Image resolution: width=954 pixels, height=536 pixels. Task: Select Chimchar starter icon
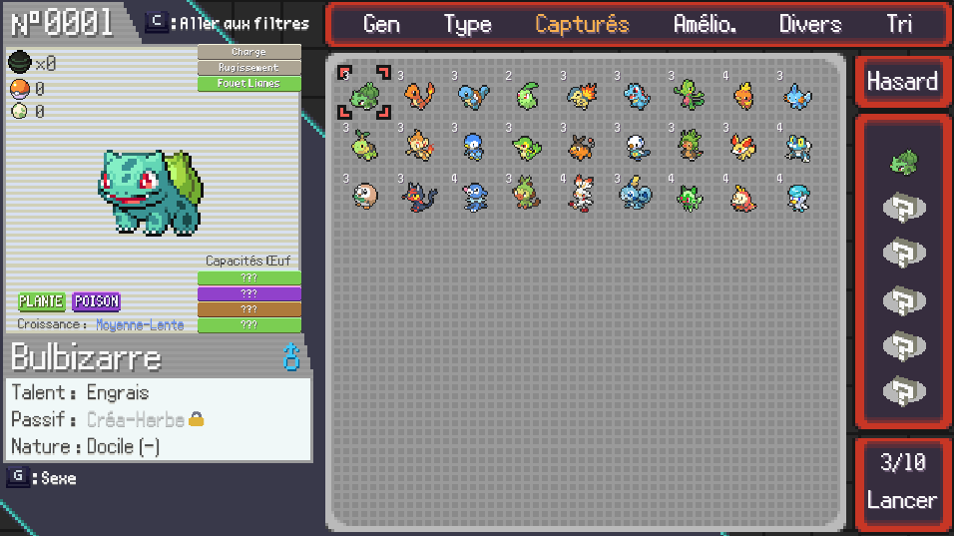tap(420, 146)
